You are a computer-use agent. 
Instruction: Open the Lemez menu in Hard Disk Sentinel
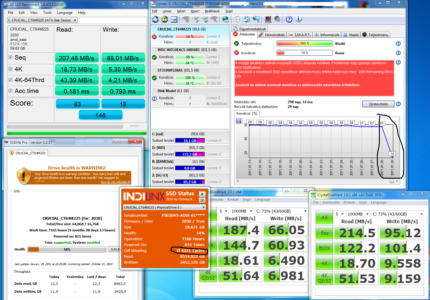pyautogui.click(x=167, y=11)
